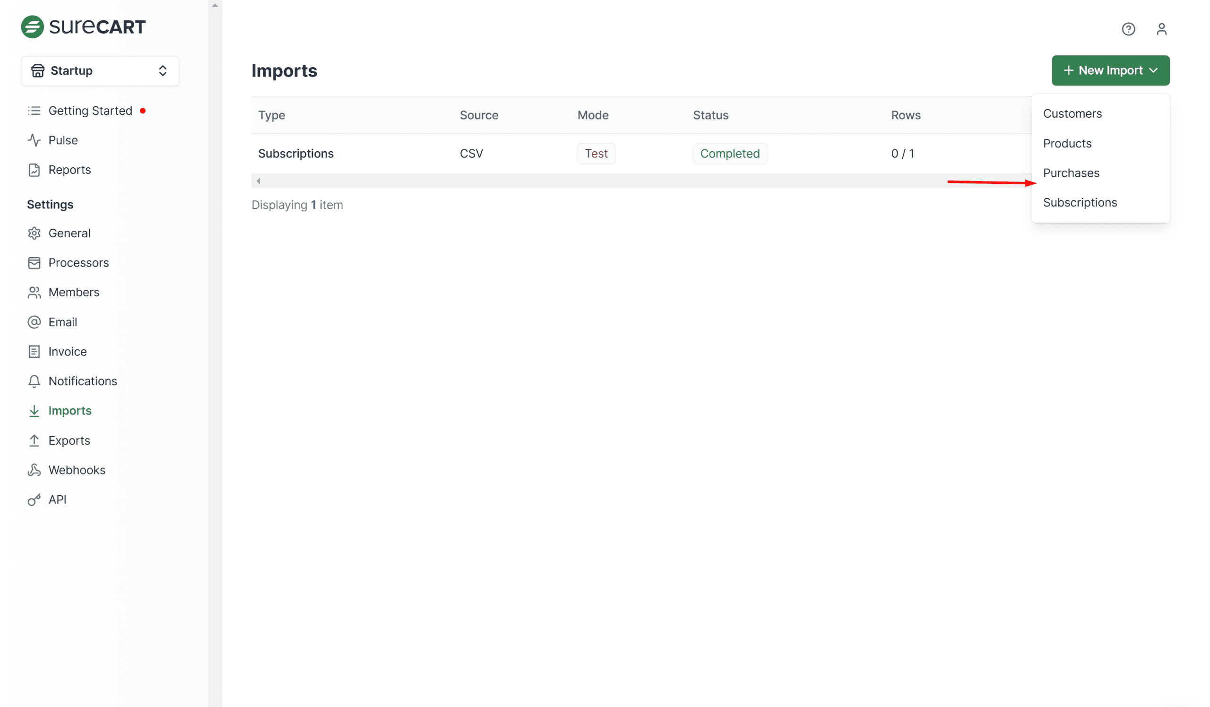
Task: Click the table's horizontal scrollbar left arrow
Action: [x=259, y=181]
